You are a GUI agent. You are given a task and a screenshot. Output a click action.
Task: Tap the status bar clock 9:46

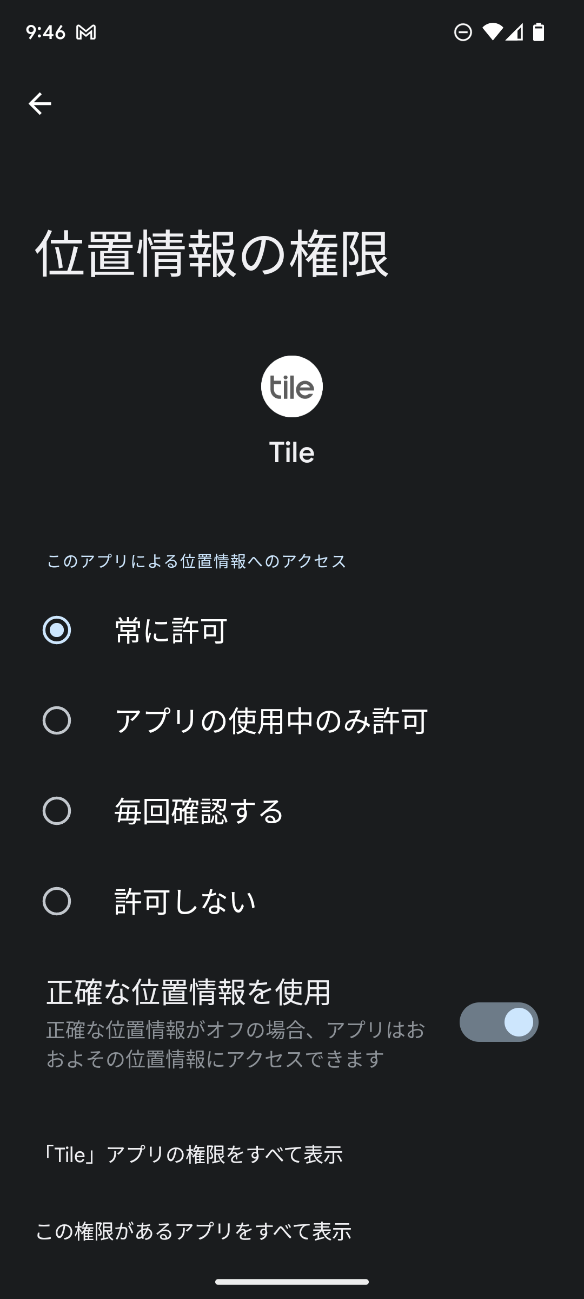[x=46, y=32]
